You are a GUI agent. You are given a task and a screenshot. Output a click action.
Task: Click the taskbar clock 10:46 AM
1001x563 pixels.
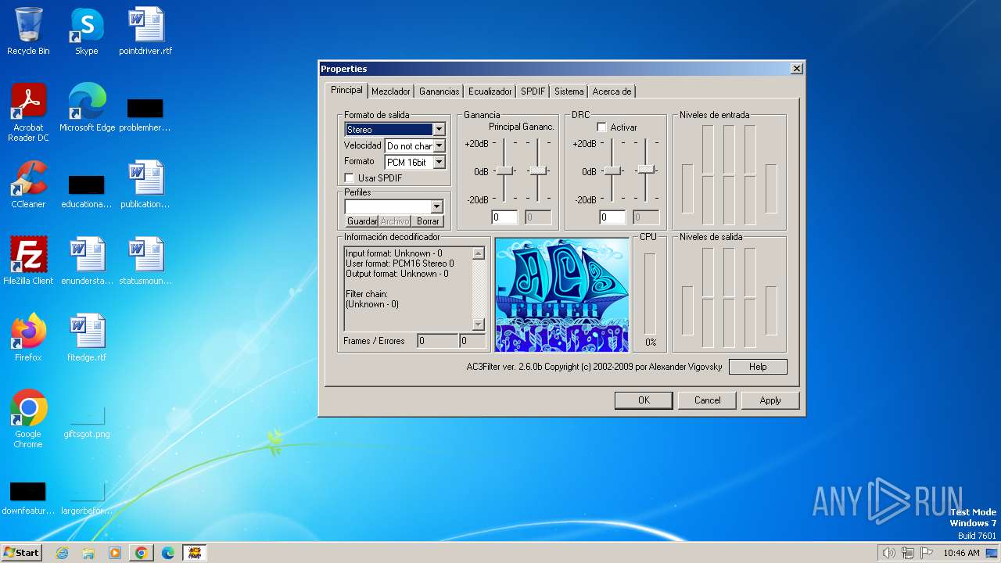pos(961,553)
